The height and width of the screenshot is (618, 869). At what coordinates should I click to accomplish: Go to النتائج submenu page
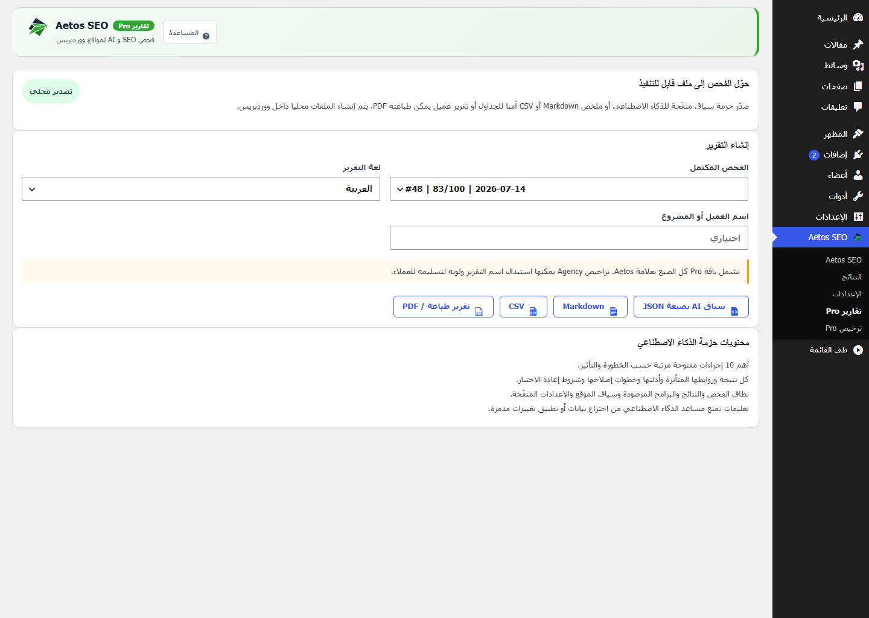pyautogui.click(x=851, y=277)
